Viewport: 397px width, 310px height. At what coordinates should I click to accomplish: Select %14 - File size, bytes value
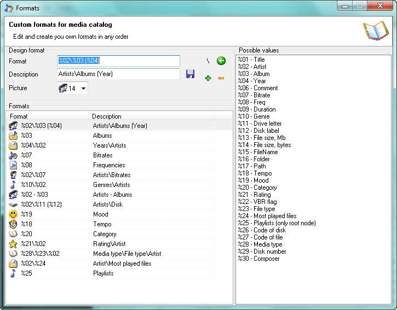[264, 145]
